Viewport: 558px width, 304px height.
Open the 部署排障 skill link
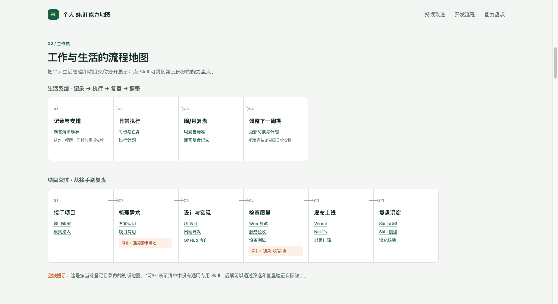coord(322,241)
